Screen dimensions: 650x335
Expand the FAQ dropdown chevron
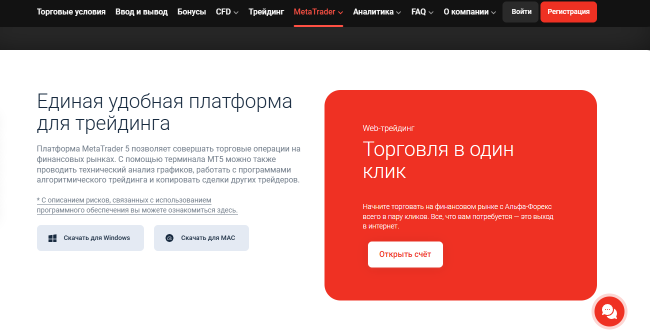coord(431,12)
